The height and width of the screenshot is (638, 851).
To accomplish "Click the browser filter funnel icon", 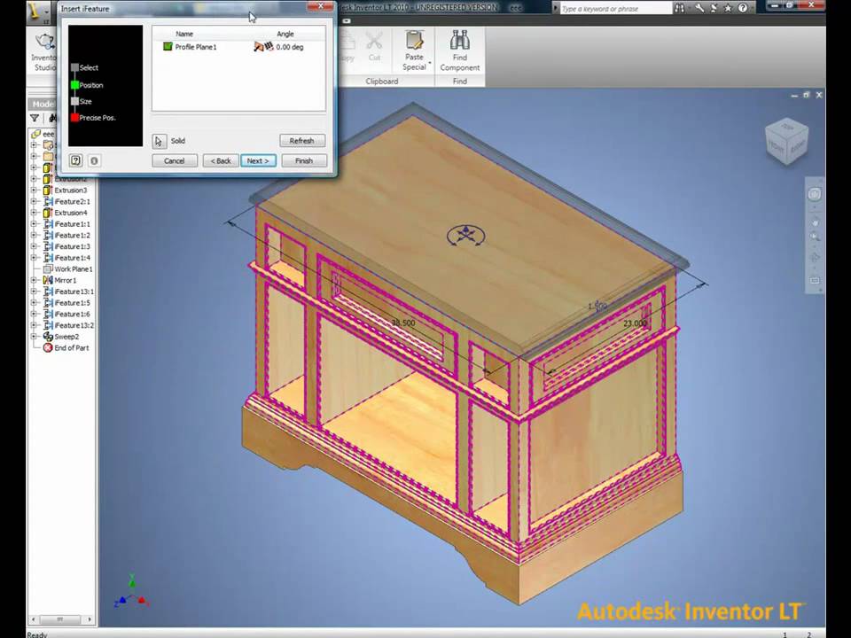I will click(35, 118).
